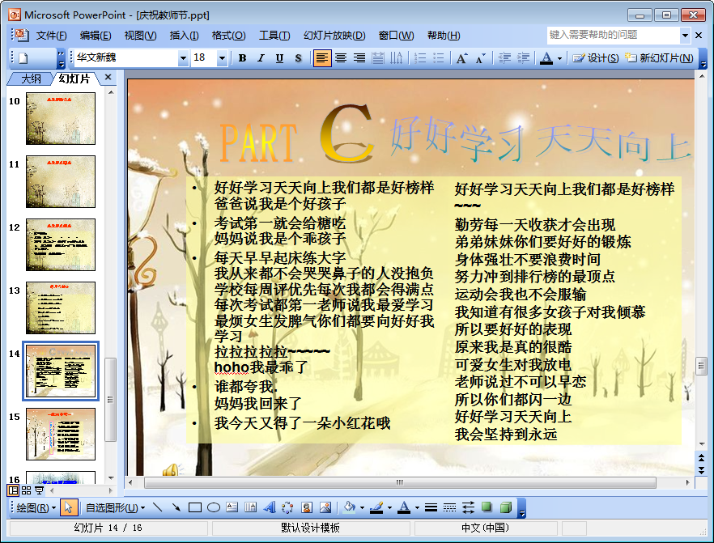Click Increase Font Size icon
The image size is (714, 543).
tap(461, 58)
